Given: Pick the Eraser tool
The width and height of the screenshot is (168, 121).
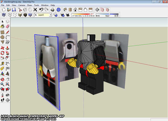Looking at the screenshot, I should [x=8, y=27].
